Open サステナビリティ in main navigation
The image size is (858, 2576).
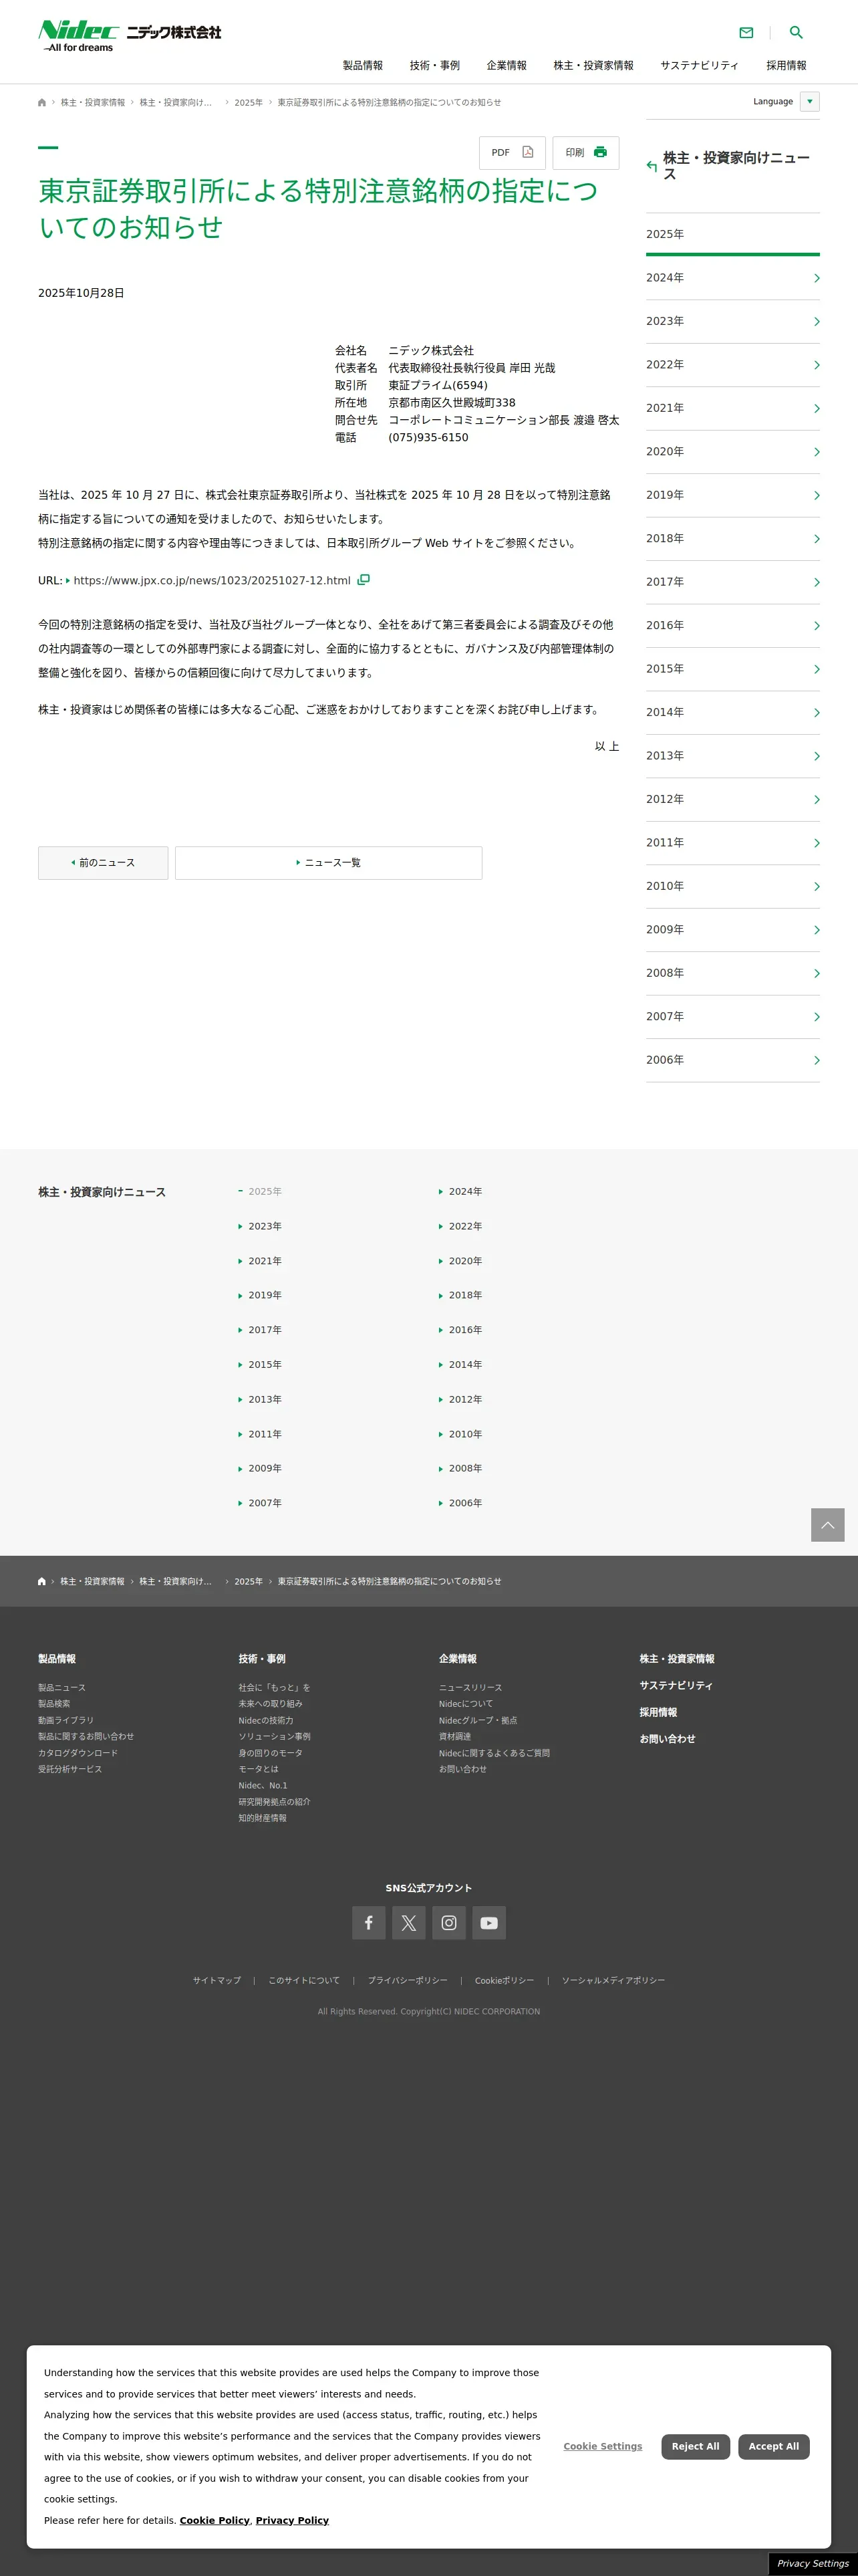(x=699, y=66)
